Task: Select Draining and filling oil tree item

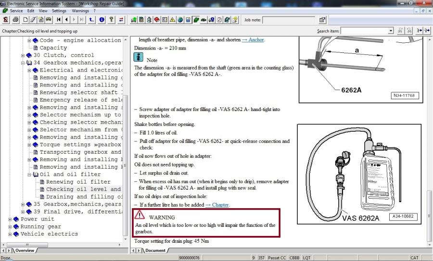Action: 80,197
